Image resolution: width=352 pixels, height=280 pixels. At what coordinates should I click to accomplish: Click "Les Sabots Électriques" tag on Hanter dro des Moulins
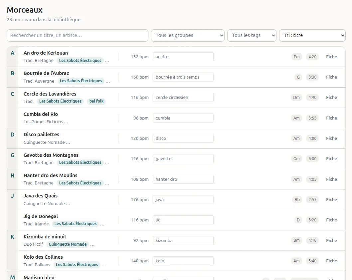pos(80,183)
